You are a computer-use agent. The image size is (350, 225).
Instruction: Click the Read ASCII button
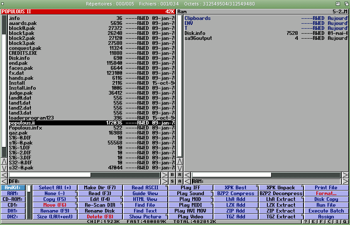[145, 188]
